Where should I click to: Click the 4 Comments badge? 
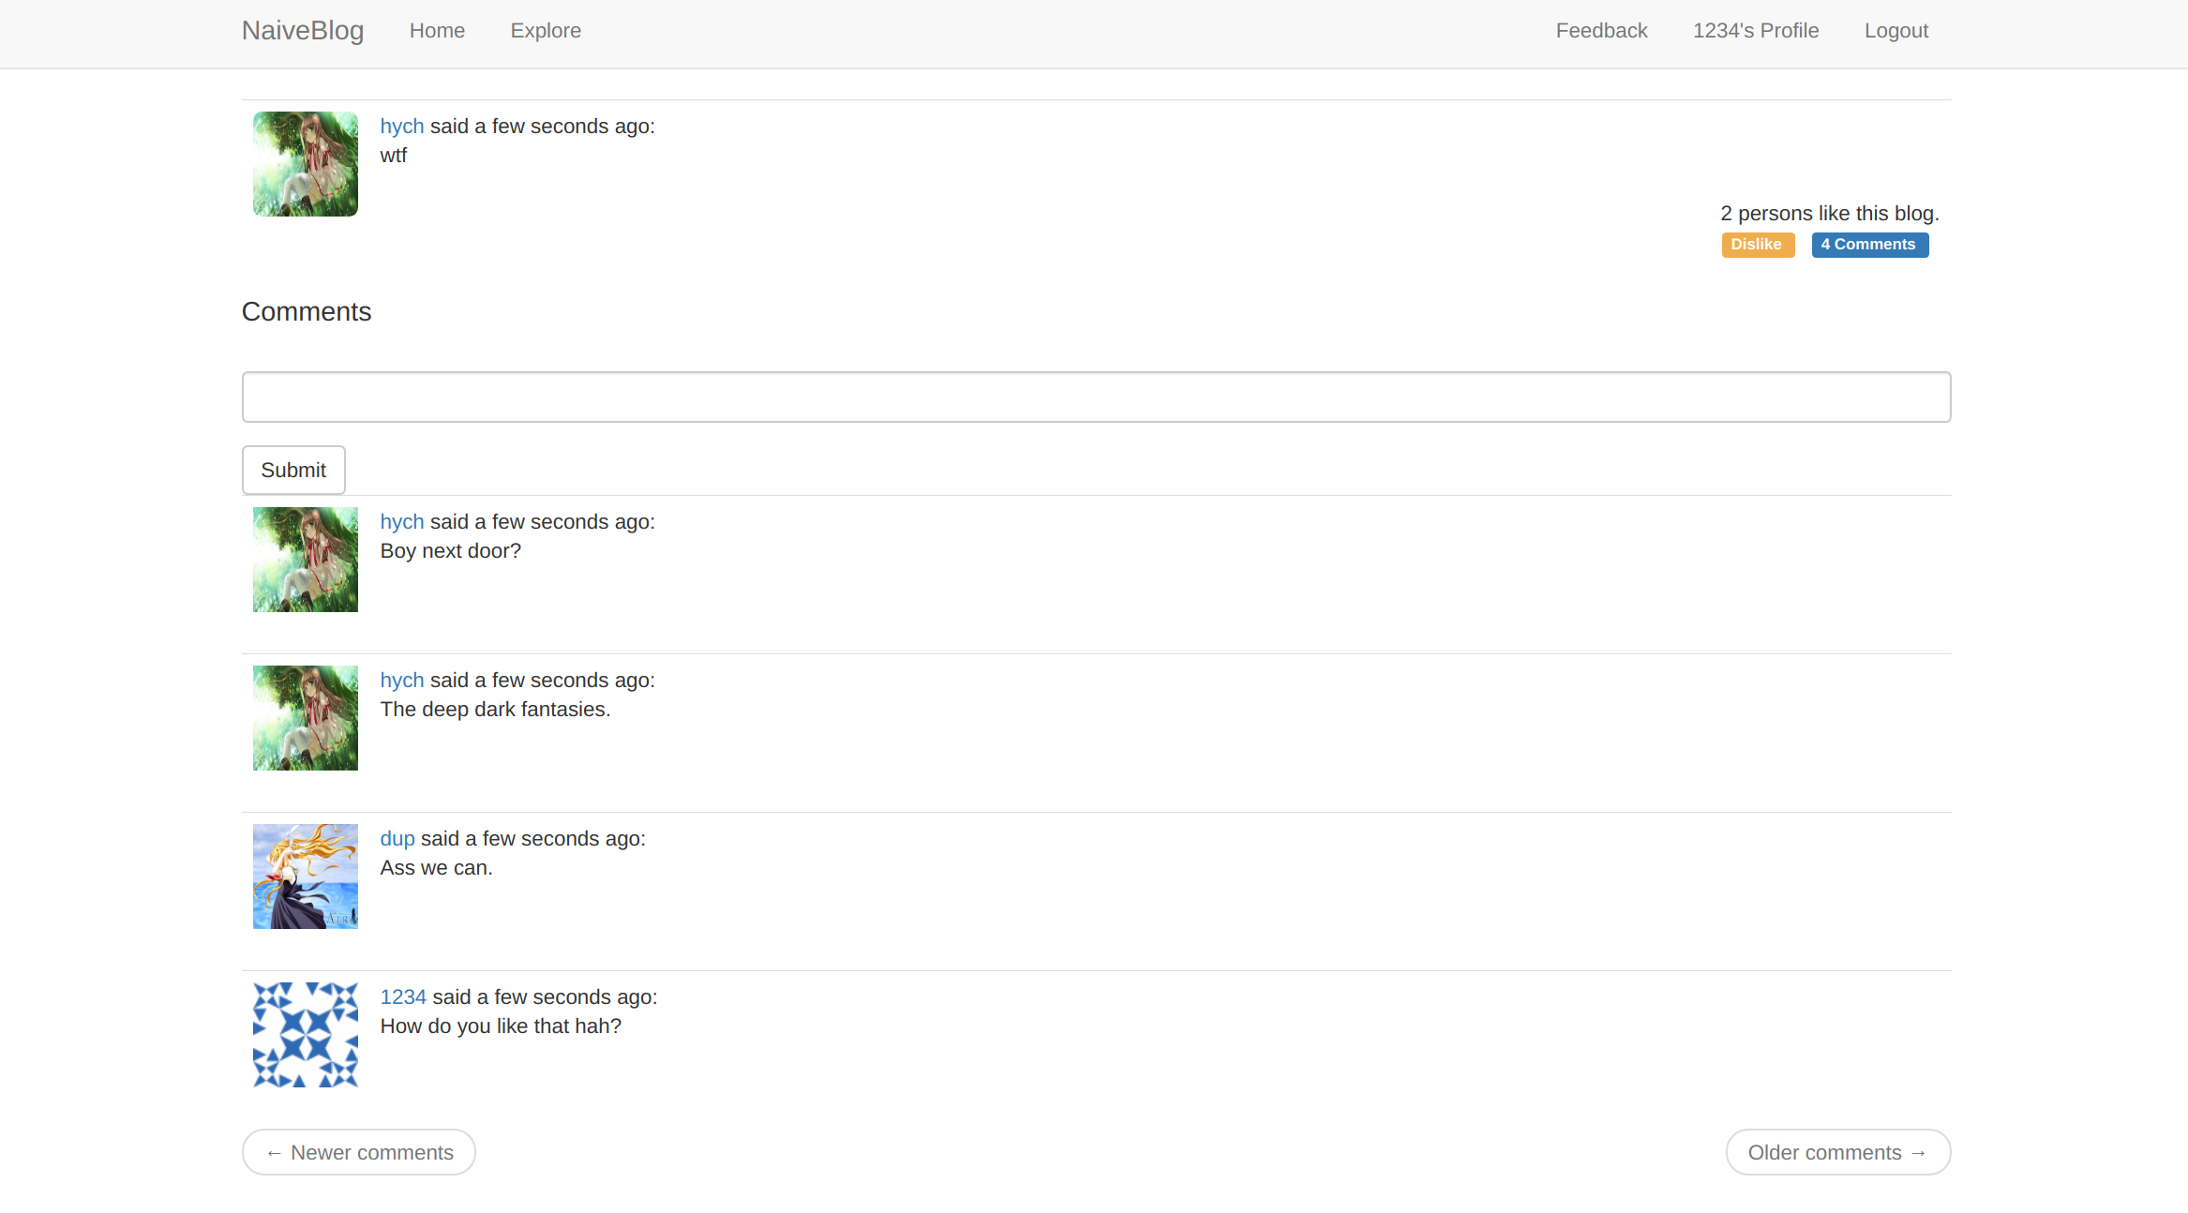[x=1869, y=245]
